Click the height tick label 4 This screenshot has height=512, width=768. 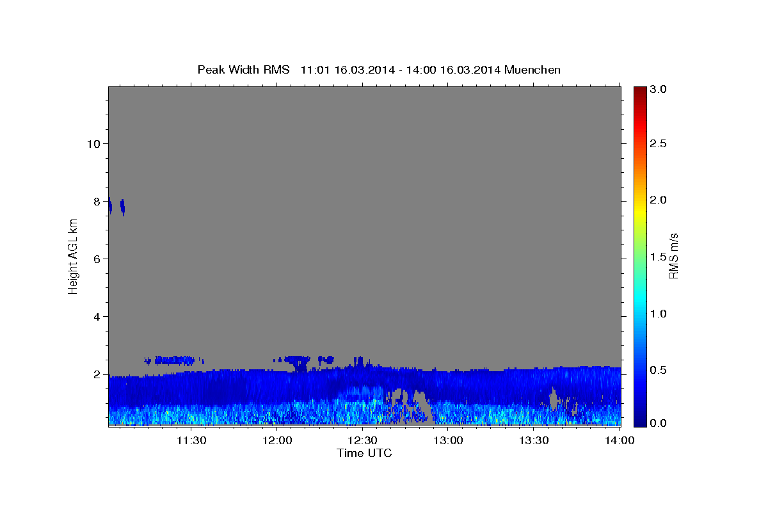[x=97, y=316]
